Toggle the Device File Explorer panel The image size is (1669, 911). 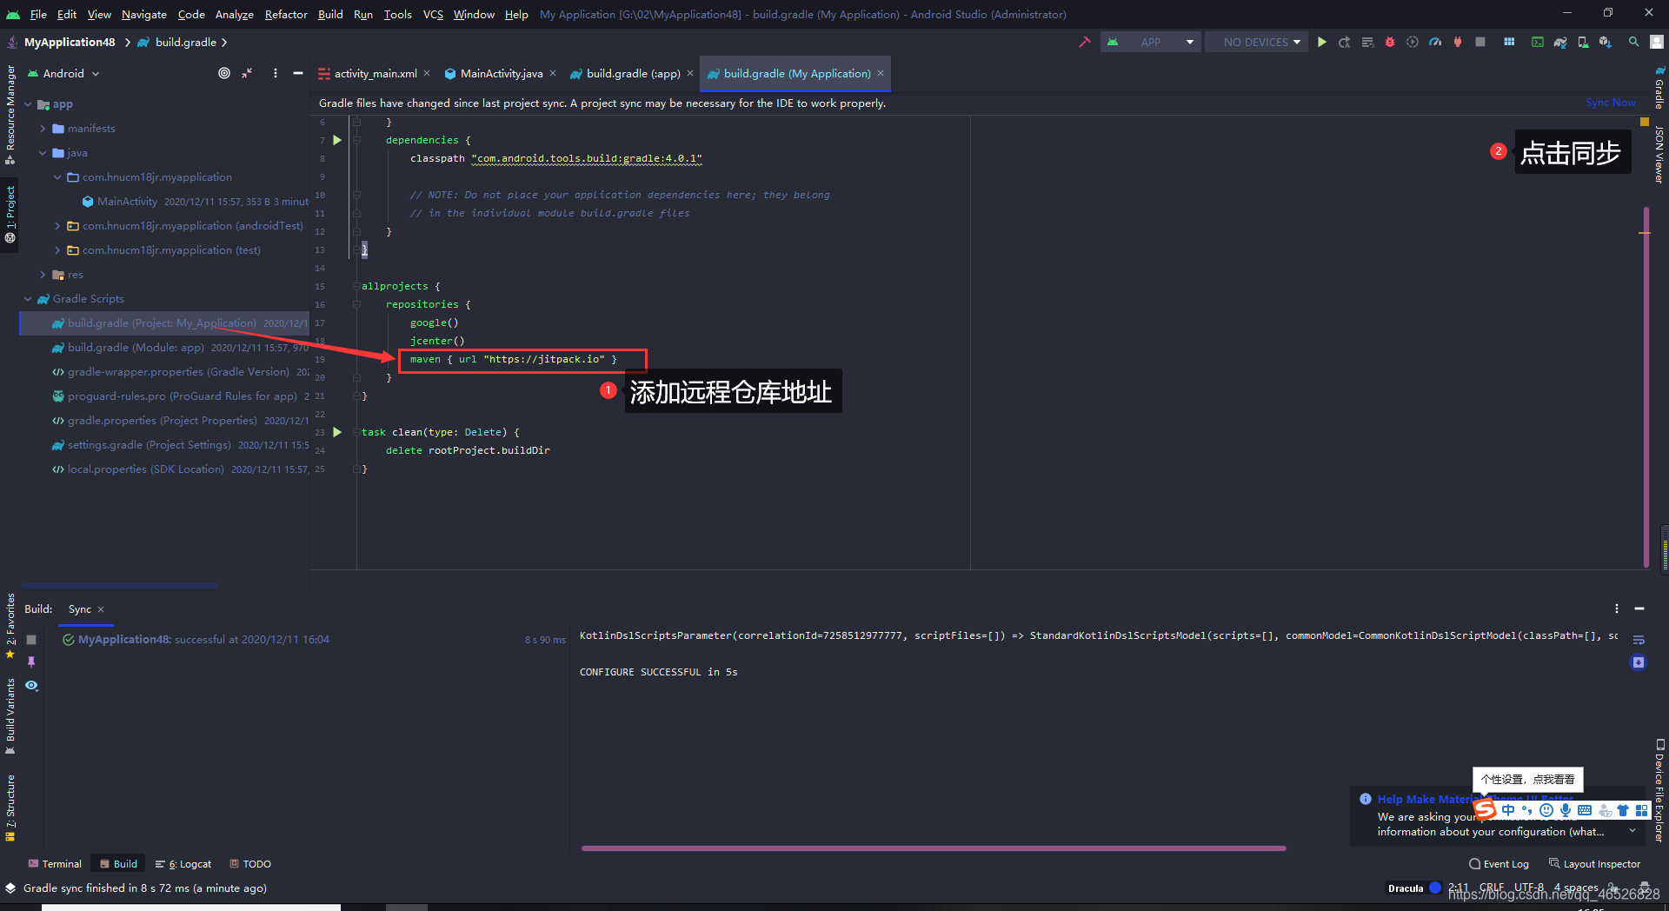point(1659,790)
